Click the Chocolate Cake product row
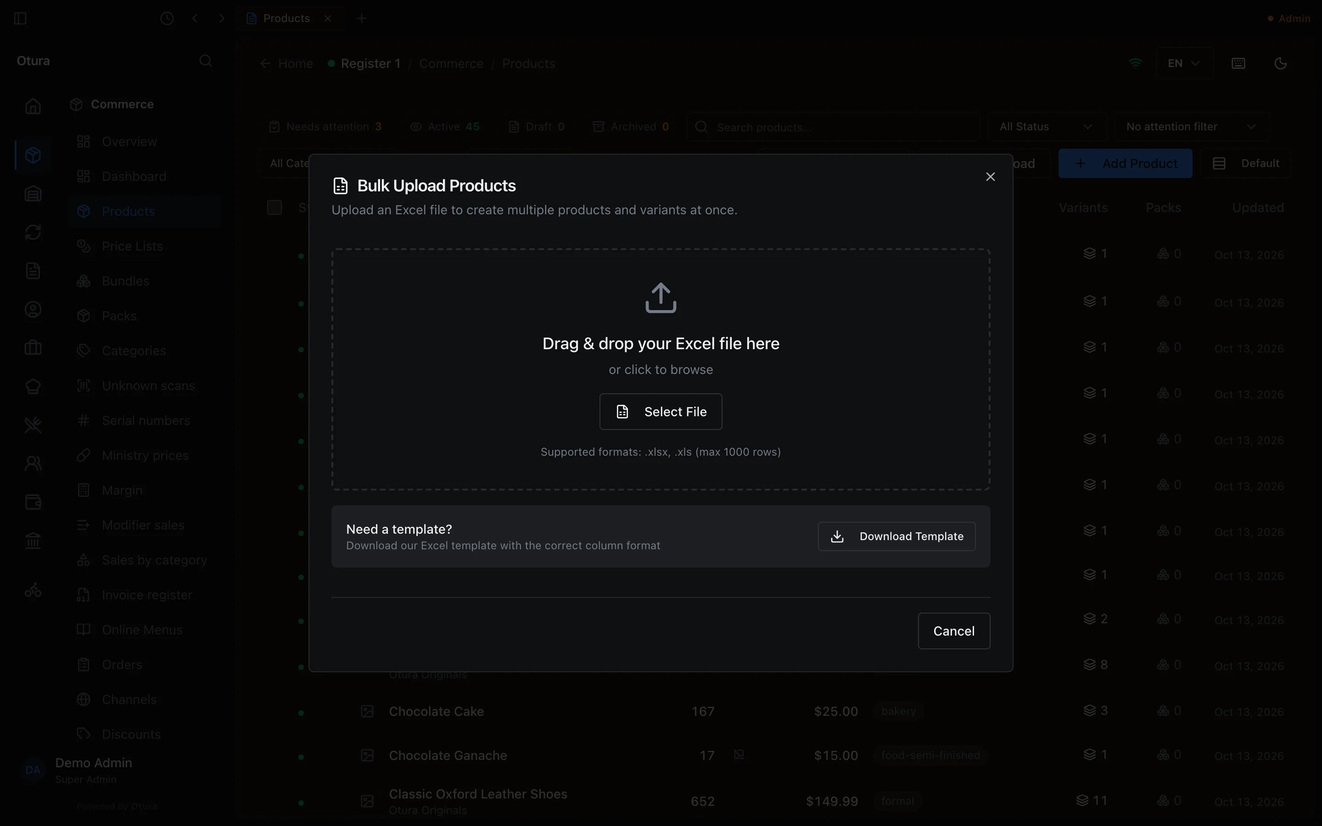1322x826 pixels. (x=776, y=712)
